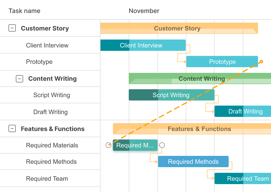Click the orange link endpoint circle near Prototype
This screenshot has height=192, width=271.
[261, 62]
